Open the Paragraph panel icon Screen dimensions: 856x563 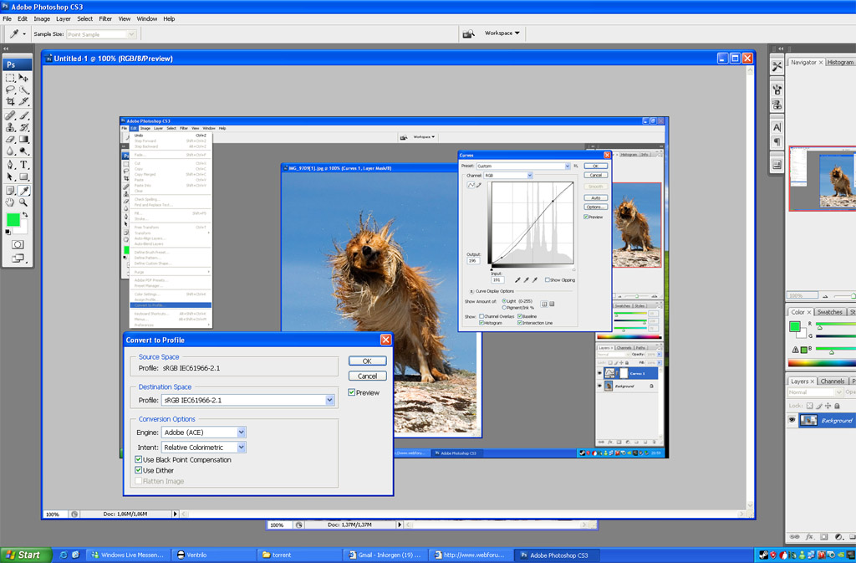[x=777, y=141]
